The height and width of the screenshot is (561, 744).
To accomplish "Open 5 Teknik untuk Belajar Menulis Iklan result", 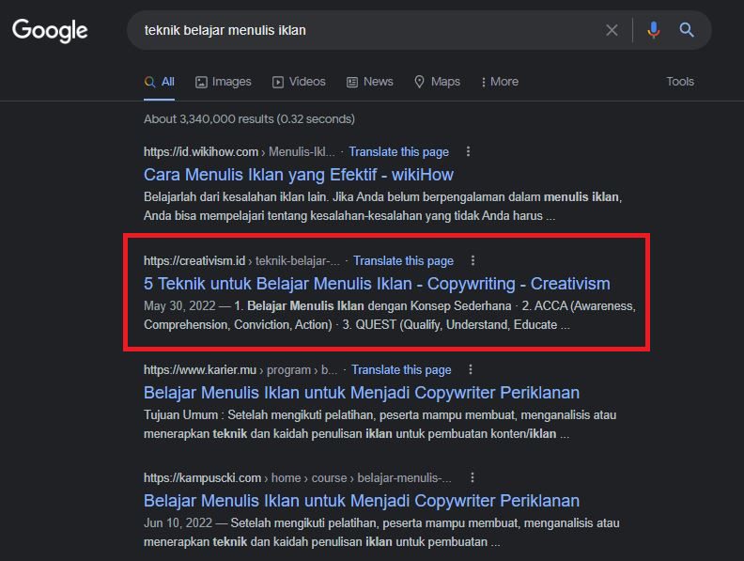I will [x=377, y=284].
